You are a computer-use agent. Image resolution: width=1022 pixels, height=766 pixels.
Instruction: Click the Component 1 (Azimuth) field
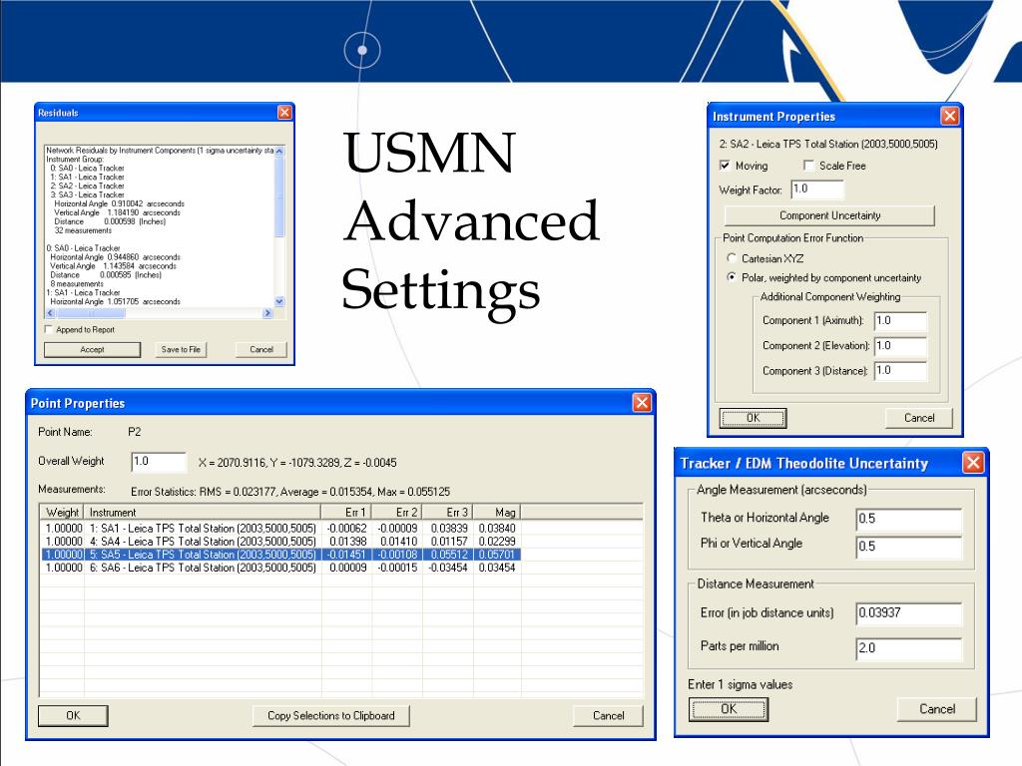click(x=900, y=320)
